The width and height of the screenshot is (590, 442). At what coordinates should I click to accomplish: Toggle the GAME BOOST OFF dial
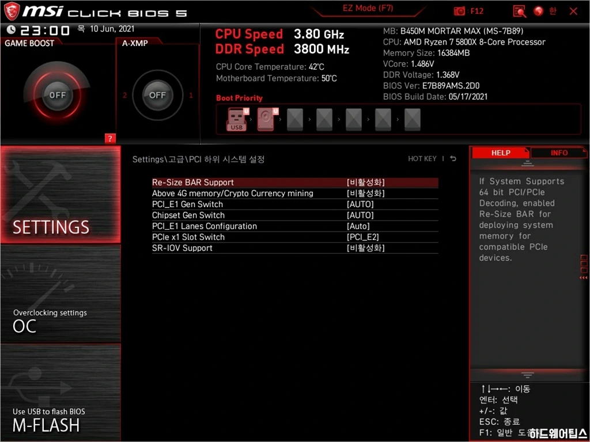pyautogui.click(x=57, y=95)
